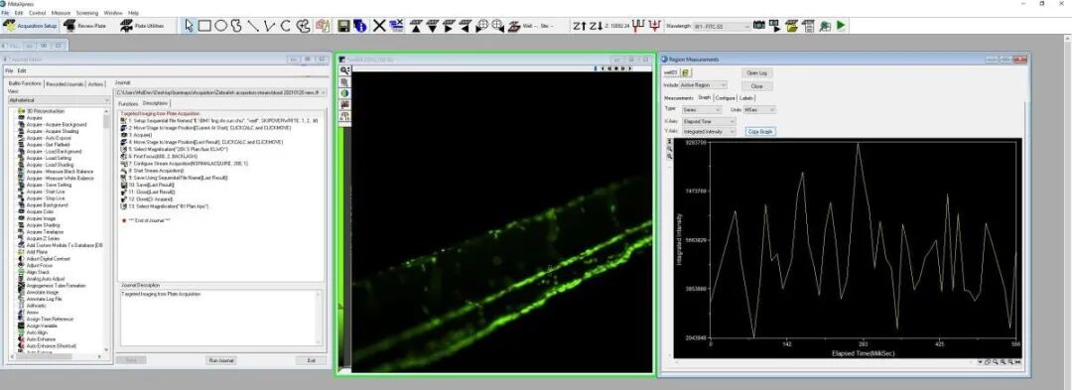Switch to the Recorded Journals tab
The width and height of the screenshot is (1072, 390).
coord(65,84)
